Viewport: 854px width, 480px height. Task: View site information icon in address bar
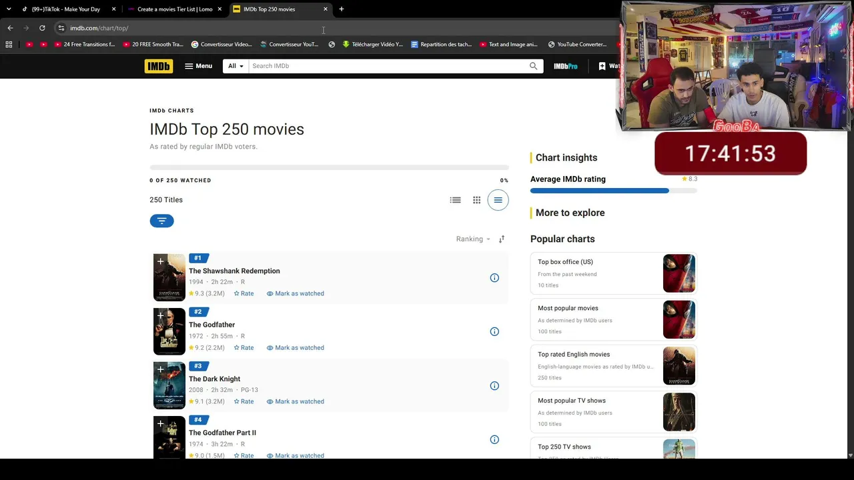tap(61, 28)
